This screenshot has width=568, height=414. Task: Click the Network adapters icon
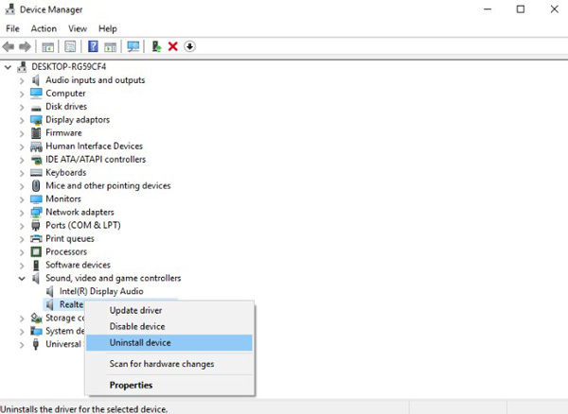tap(36, 213)
